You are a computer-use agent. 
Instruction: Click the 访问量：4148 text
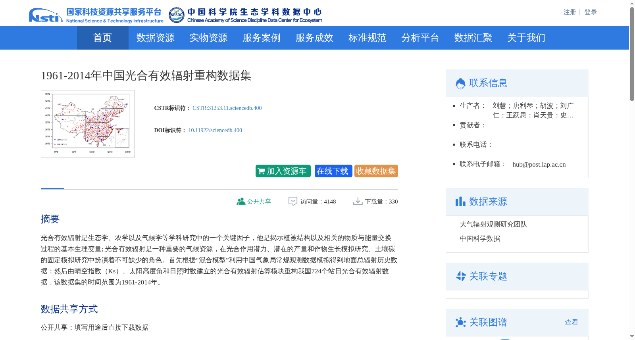(318, 202)
